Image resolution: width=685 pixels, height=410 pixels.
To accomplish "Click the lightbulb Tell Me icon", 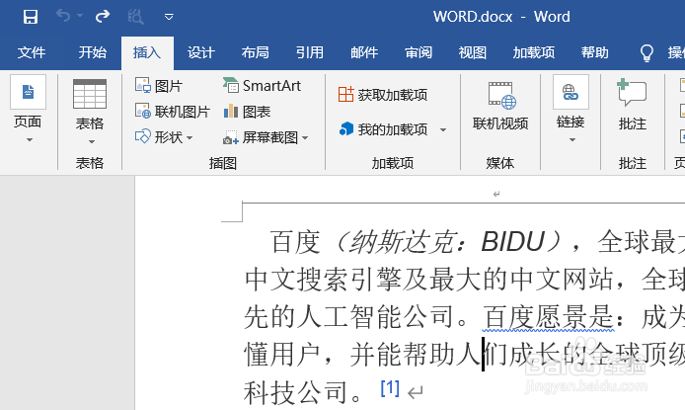I will pos(647,53).
